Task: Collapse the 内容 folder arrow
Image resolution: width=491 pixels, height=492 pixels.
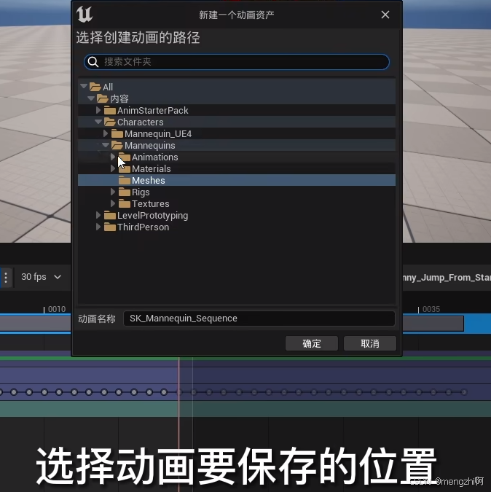Action: [91, 98]
